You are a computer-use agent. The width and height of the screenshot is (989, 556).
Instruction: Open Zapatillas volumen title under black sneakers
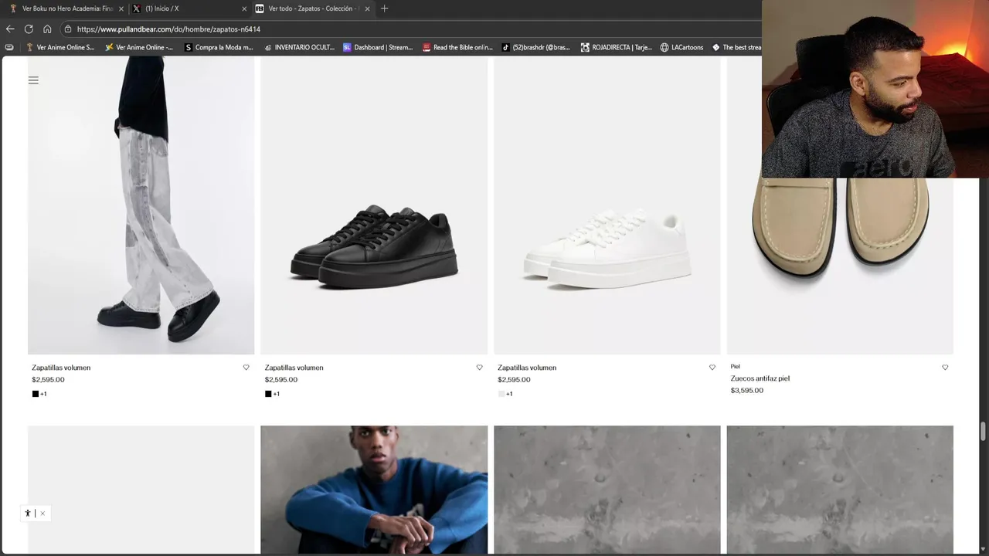click(x=294, y=368)
